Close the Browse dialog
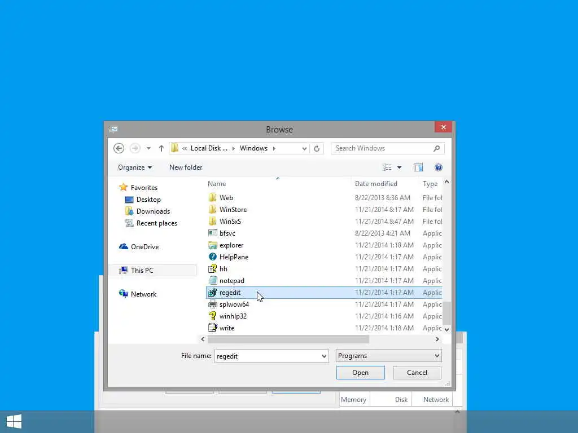 [443, 127]
